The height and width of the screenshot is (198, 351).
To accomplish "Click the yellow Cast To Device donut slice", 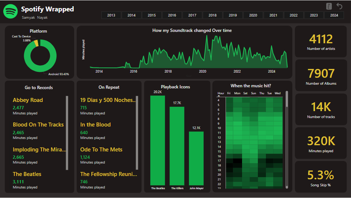I will click(36, 43).
